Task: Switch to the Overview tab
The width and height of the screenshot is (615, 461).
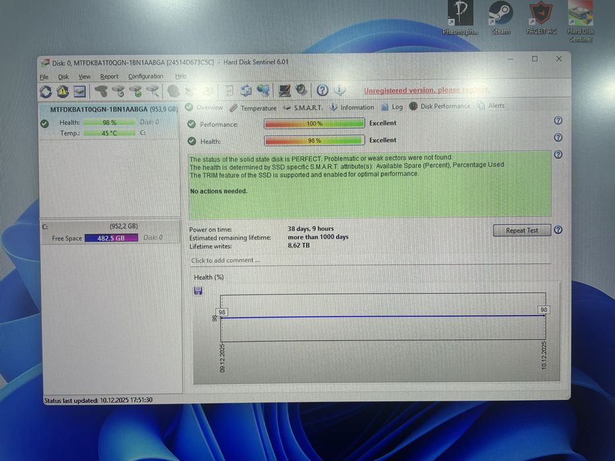Action: coord(204,107)
